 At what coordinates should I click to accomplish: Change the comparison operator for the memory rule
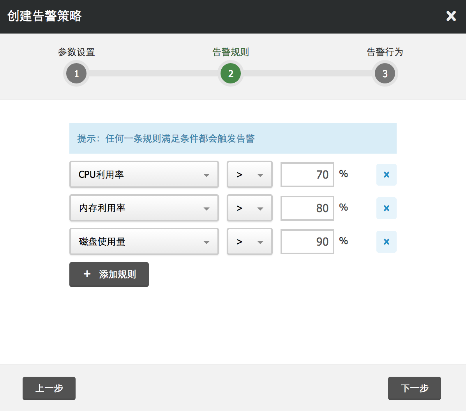249,208
